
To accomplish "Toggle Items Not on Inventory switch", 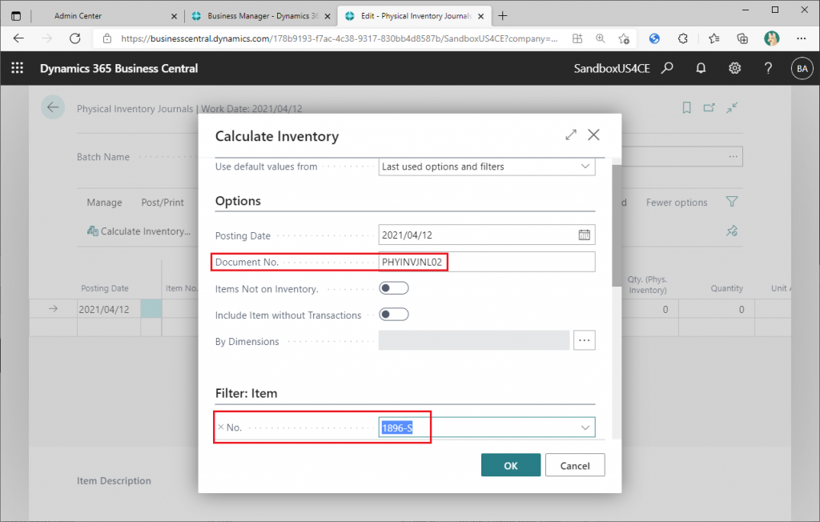I will (x=394, y=288).
